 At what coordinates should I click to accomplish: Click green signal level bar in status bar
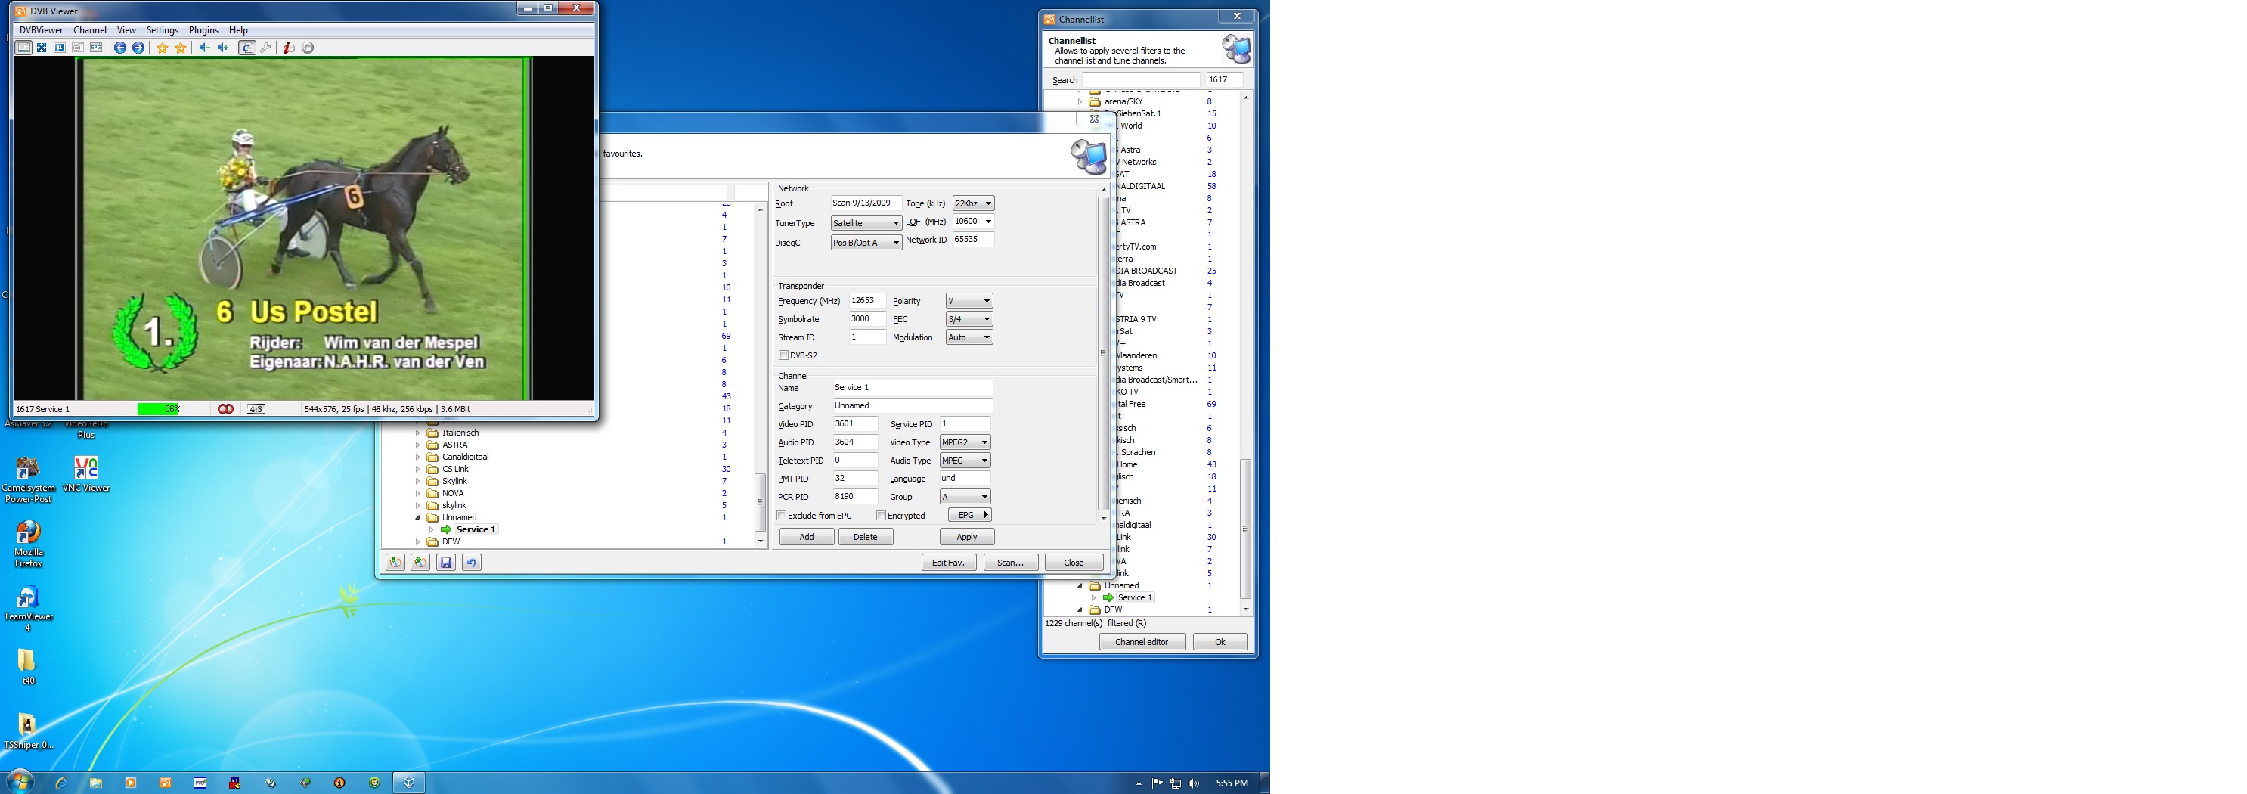pyautogui.click(x=159, y=409)
